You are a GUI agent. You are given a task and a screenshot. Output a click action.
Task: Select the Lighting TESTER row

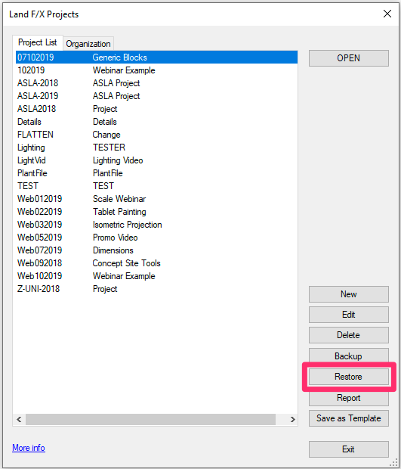[156, 148]
